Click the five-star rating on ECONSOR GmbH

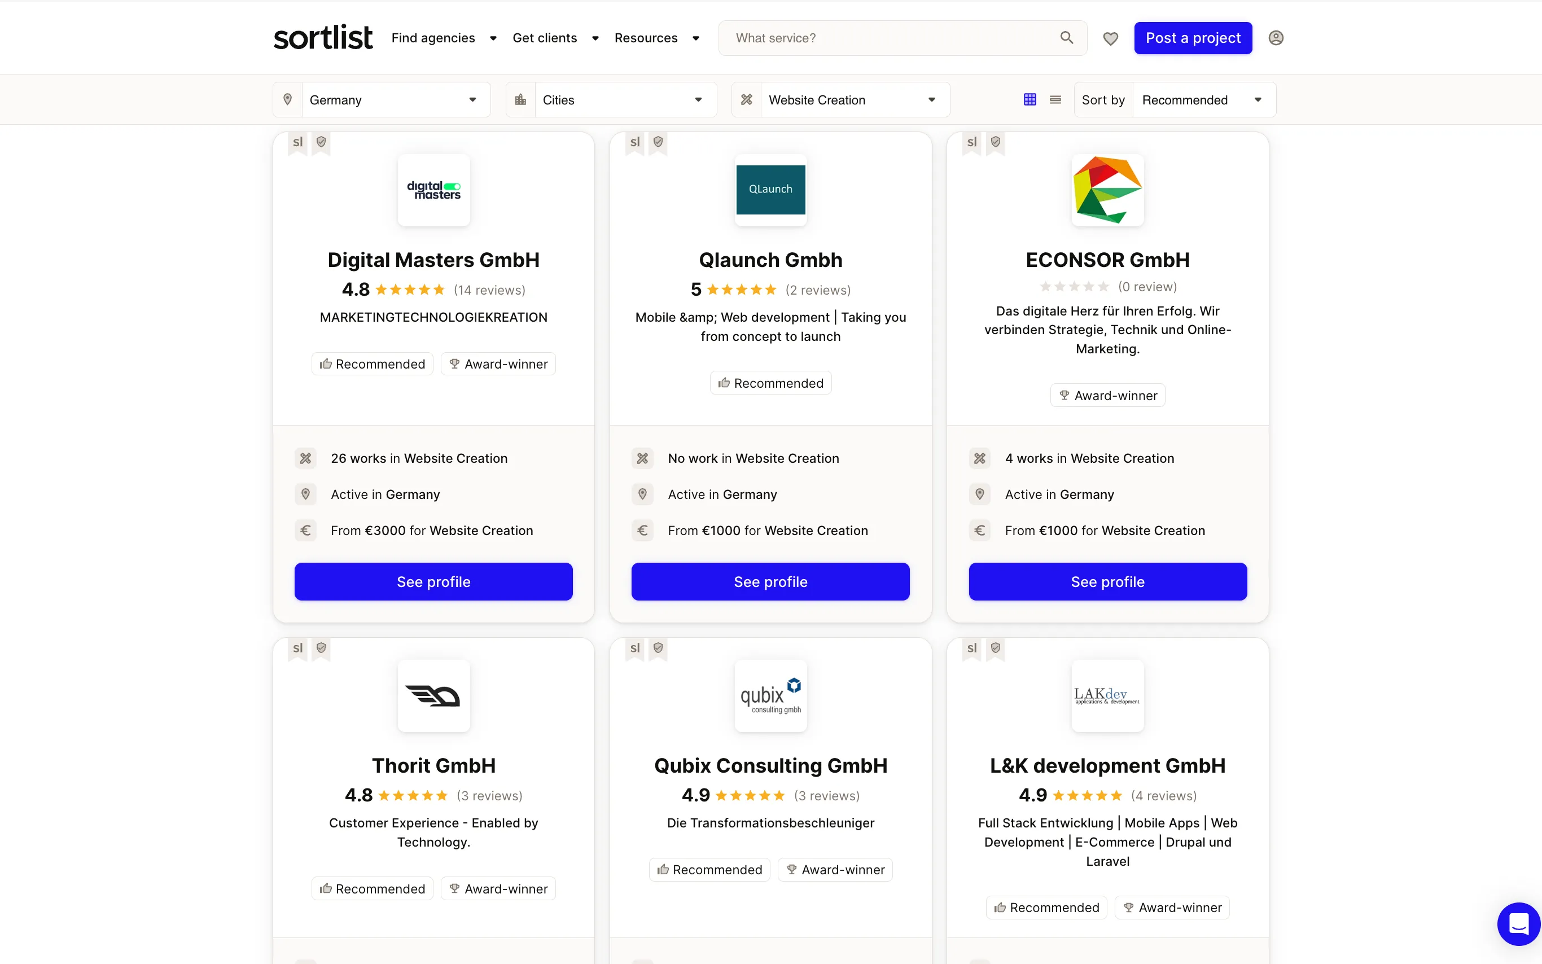pyautogui.click(x=1075, y=286)
